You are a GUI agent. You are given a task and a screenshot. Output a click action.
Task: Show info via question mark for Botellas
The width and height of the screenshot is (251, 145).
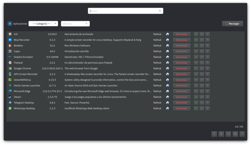pyautogui.click(x=207, y=45)
